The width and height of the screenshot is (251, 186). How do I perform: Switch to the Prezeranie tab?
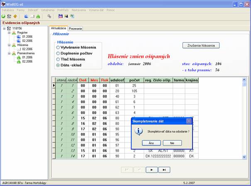click(76, 29)
